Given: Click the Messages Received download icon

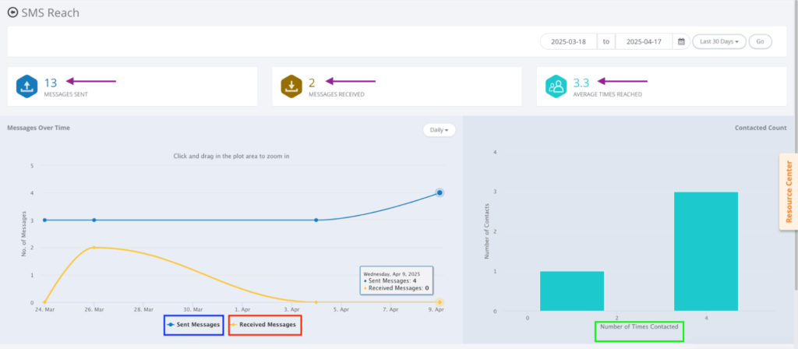Looking at the screenshot, I should [x=291, y=86].
